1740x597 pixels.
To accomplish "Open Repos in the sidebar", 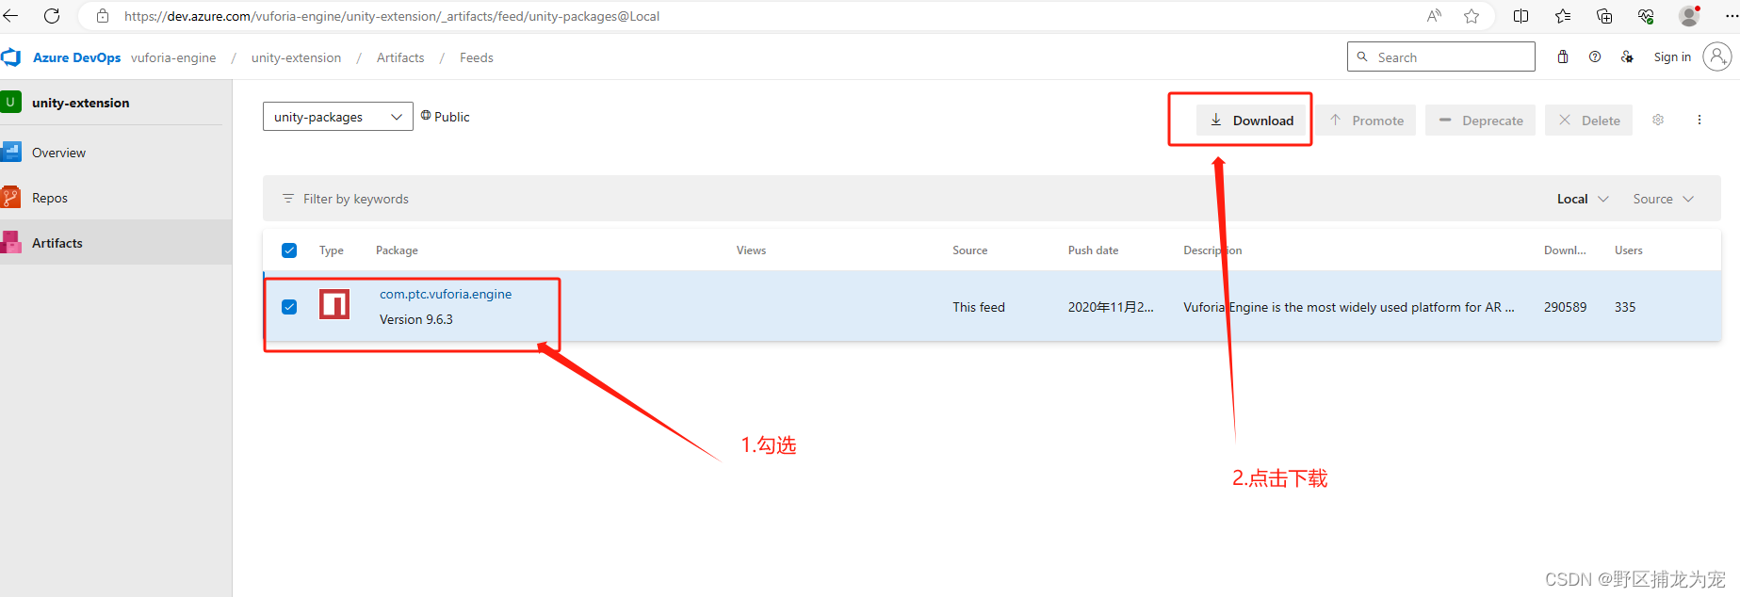I will point(50,198).
